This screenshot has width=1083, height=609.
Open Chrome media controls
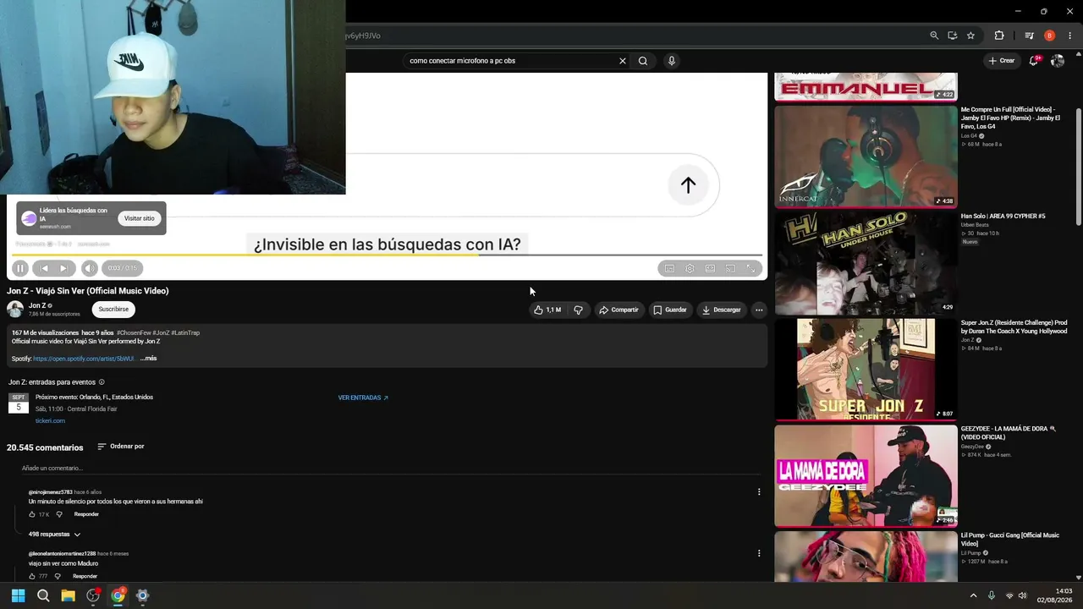tap(1029, 36)
